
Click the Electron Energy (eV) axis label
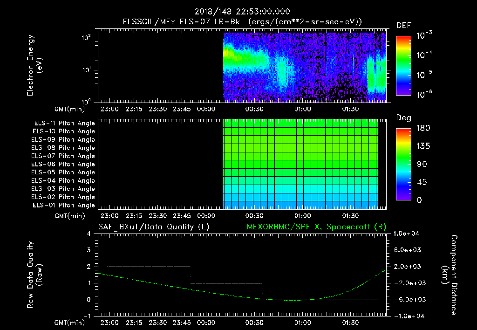pos(34,65)
